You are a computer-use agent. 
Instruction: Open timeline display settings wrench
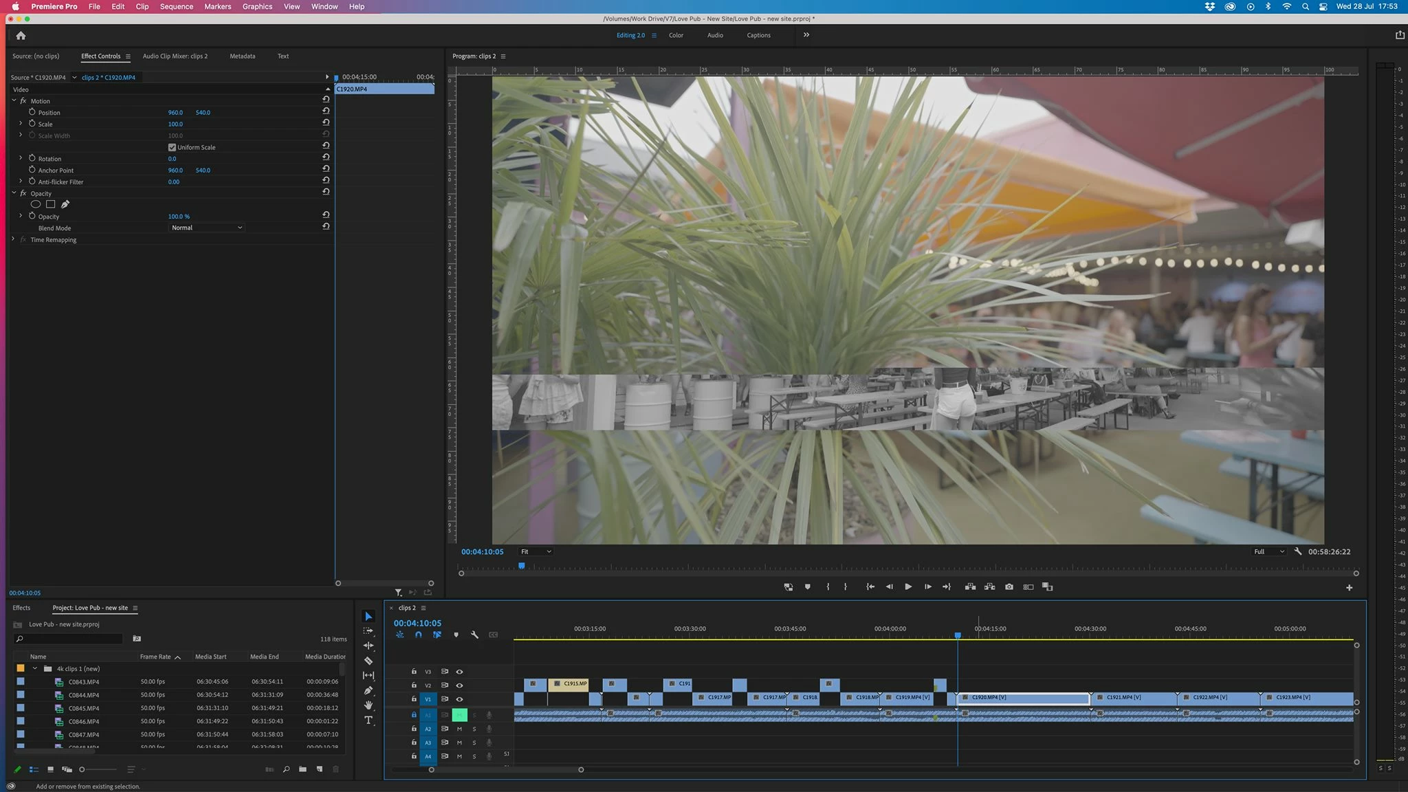pyautogui.click(x=474, y=635)
